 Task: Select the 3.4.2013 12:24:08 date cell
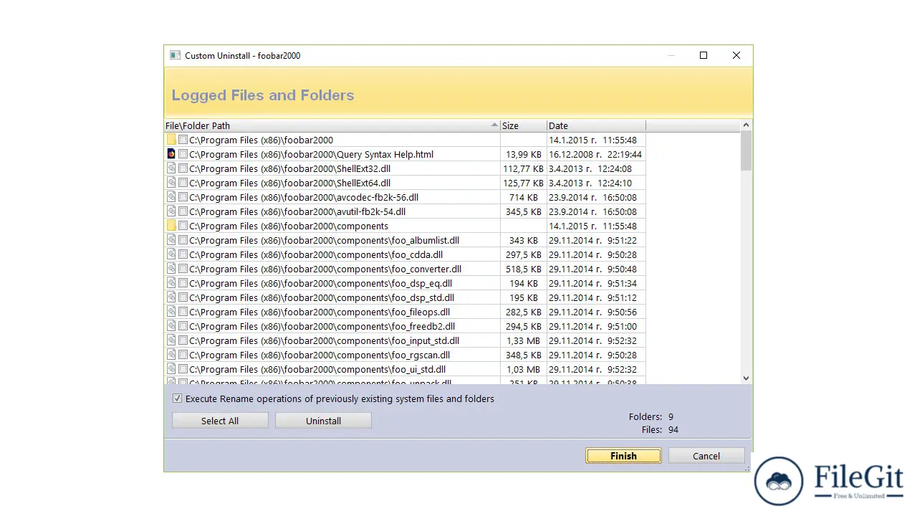(596, 168)
